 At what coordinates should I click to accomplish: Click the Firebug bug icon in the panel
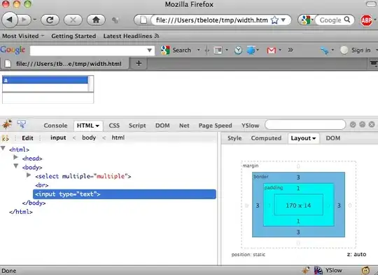tap(7, 124)
